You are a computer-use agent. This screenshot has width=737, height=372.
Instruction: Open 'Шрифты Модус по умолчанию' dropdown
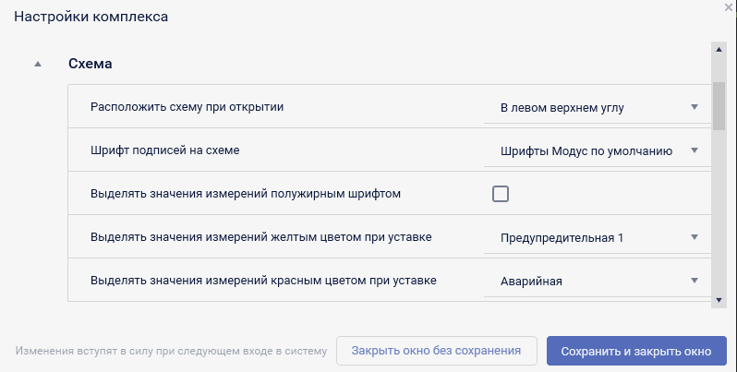(591, 150)
